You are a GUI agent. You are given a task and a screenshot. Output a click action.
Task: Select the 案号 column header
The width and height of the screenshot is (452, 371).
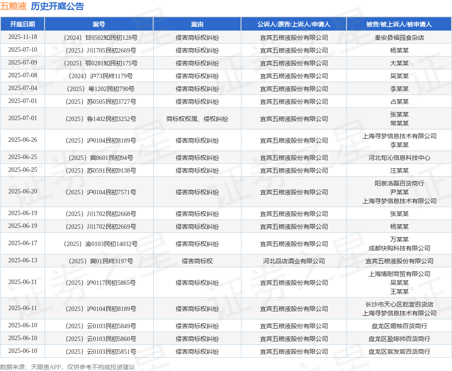click(x=99, y=24)
